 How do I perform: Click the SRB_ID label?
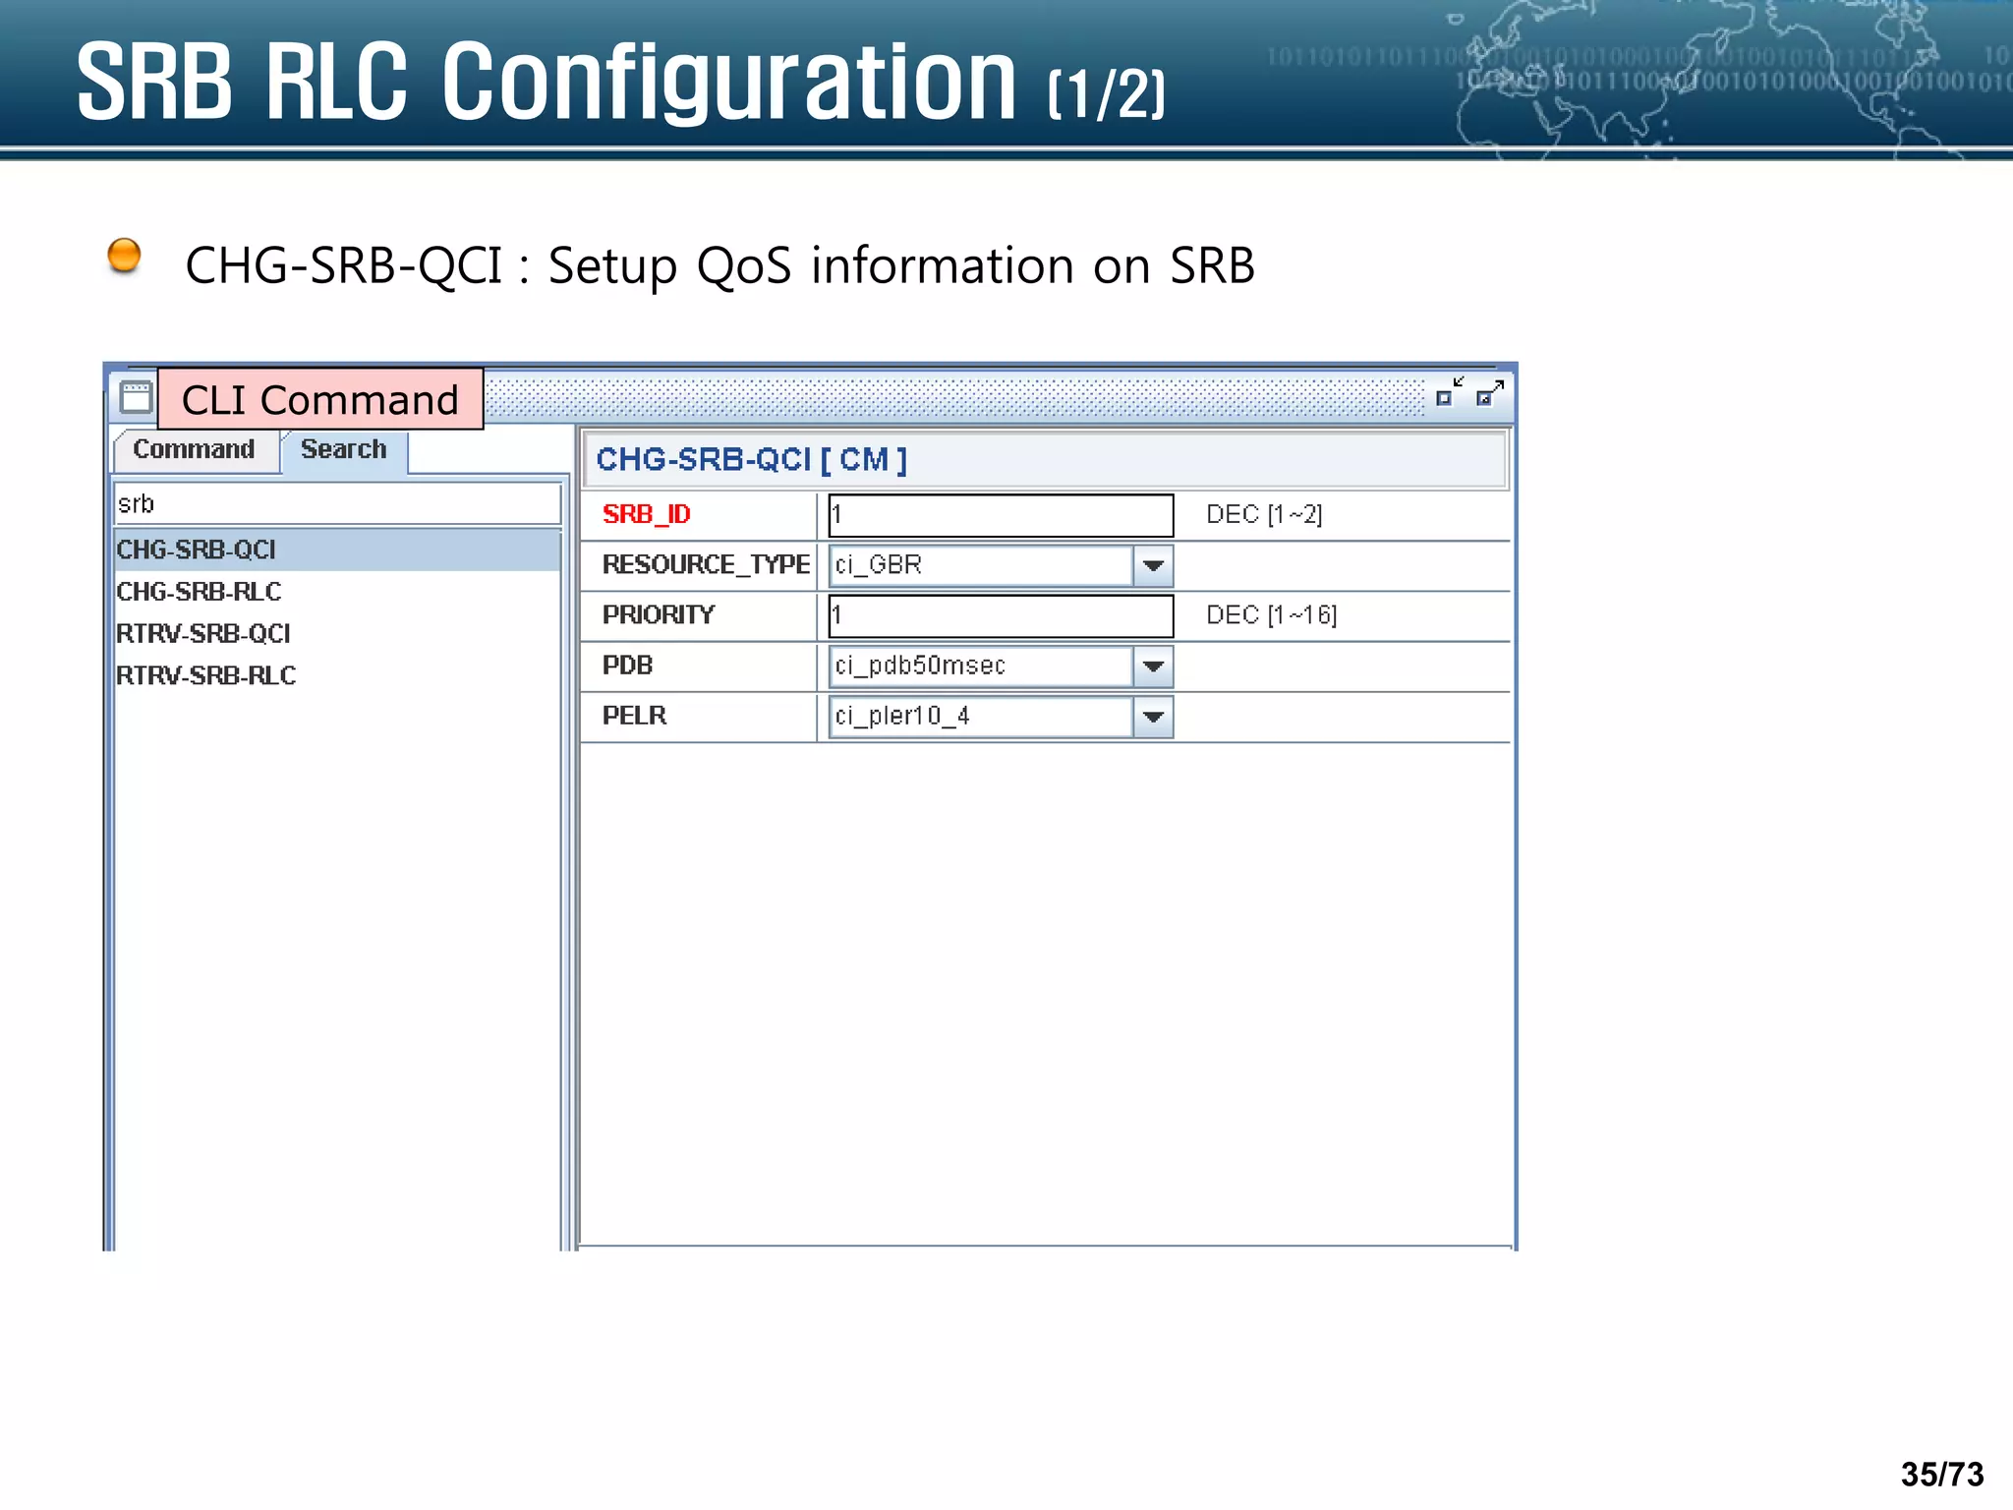(646, 515)
